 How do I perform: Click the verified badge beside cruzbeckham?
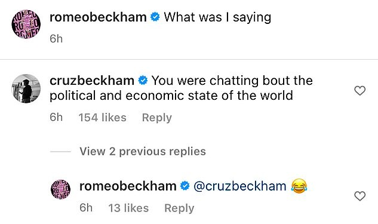point(143,80)
